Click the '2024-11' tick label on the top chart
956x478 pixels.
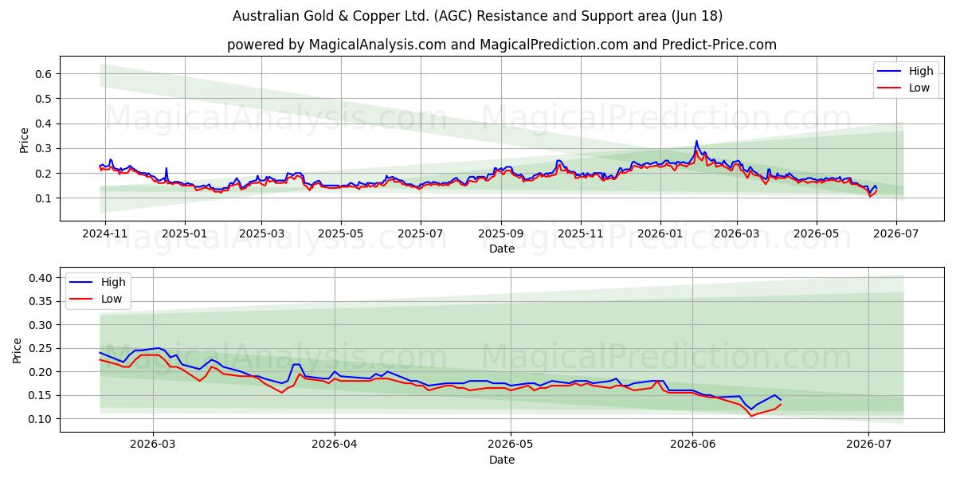point(106,233)
